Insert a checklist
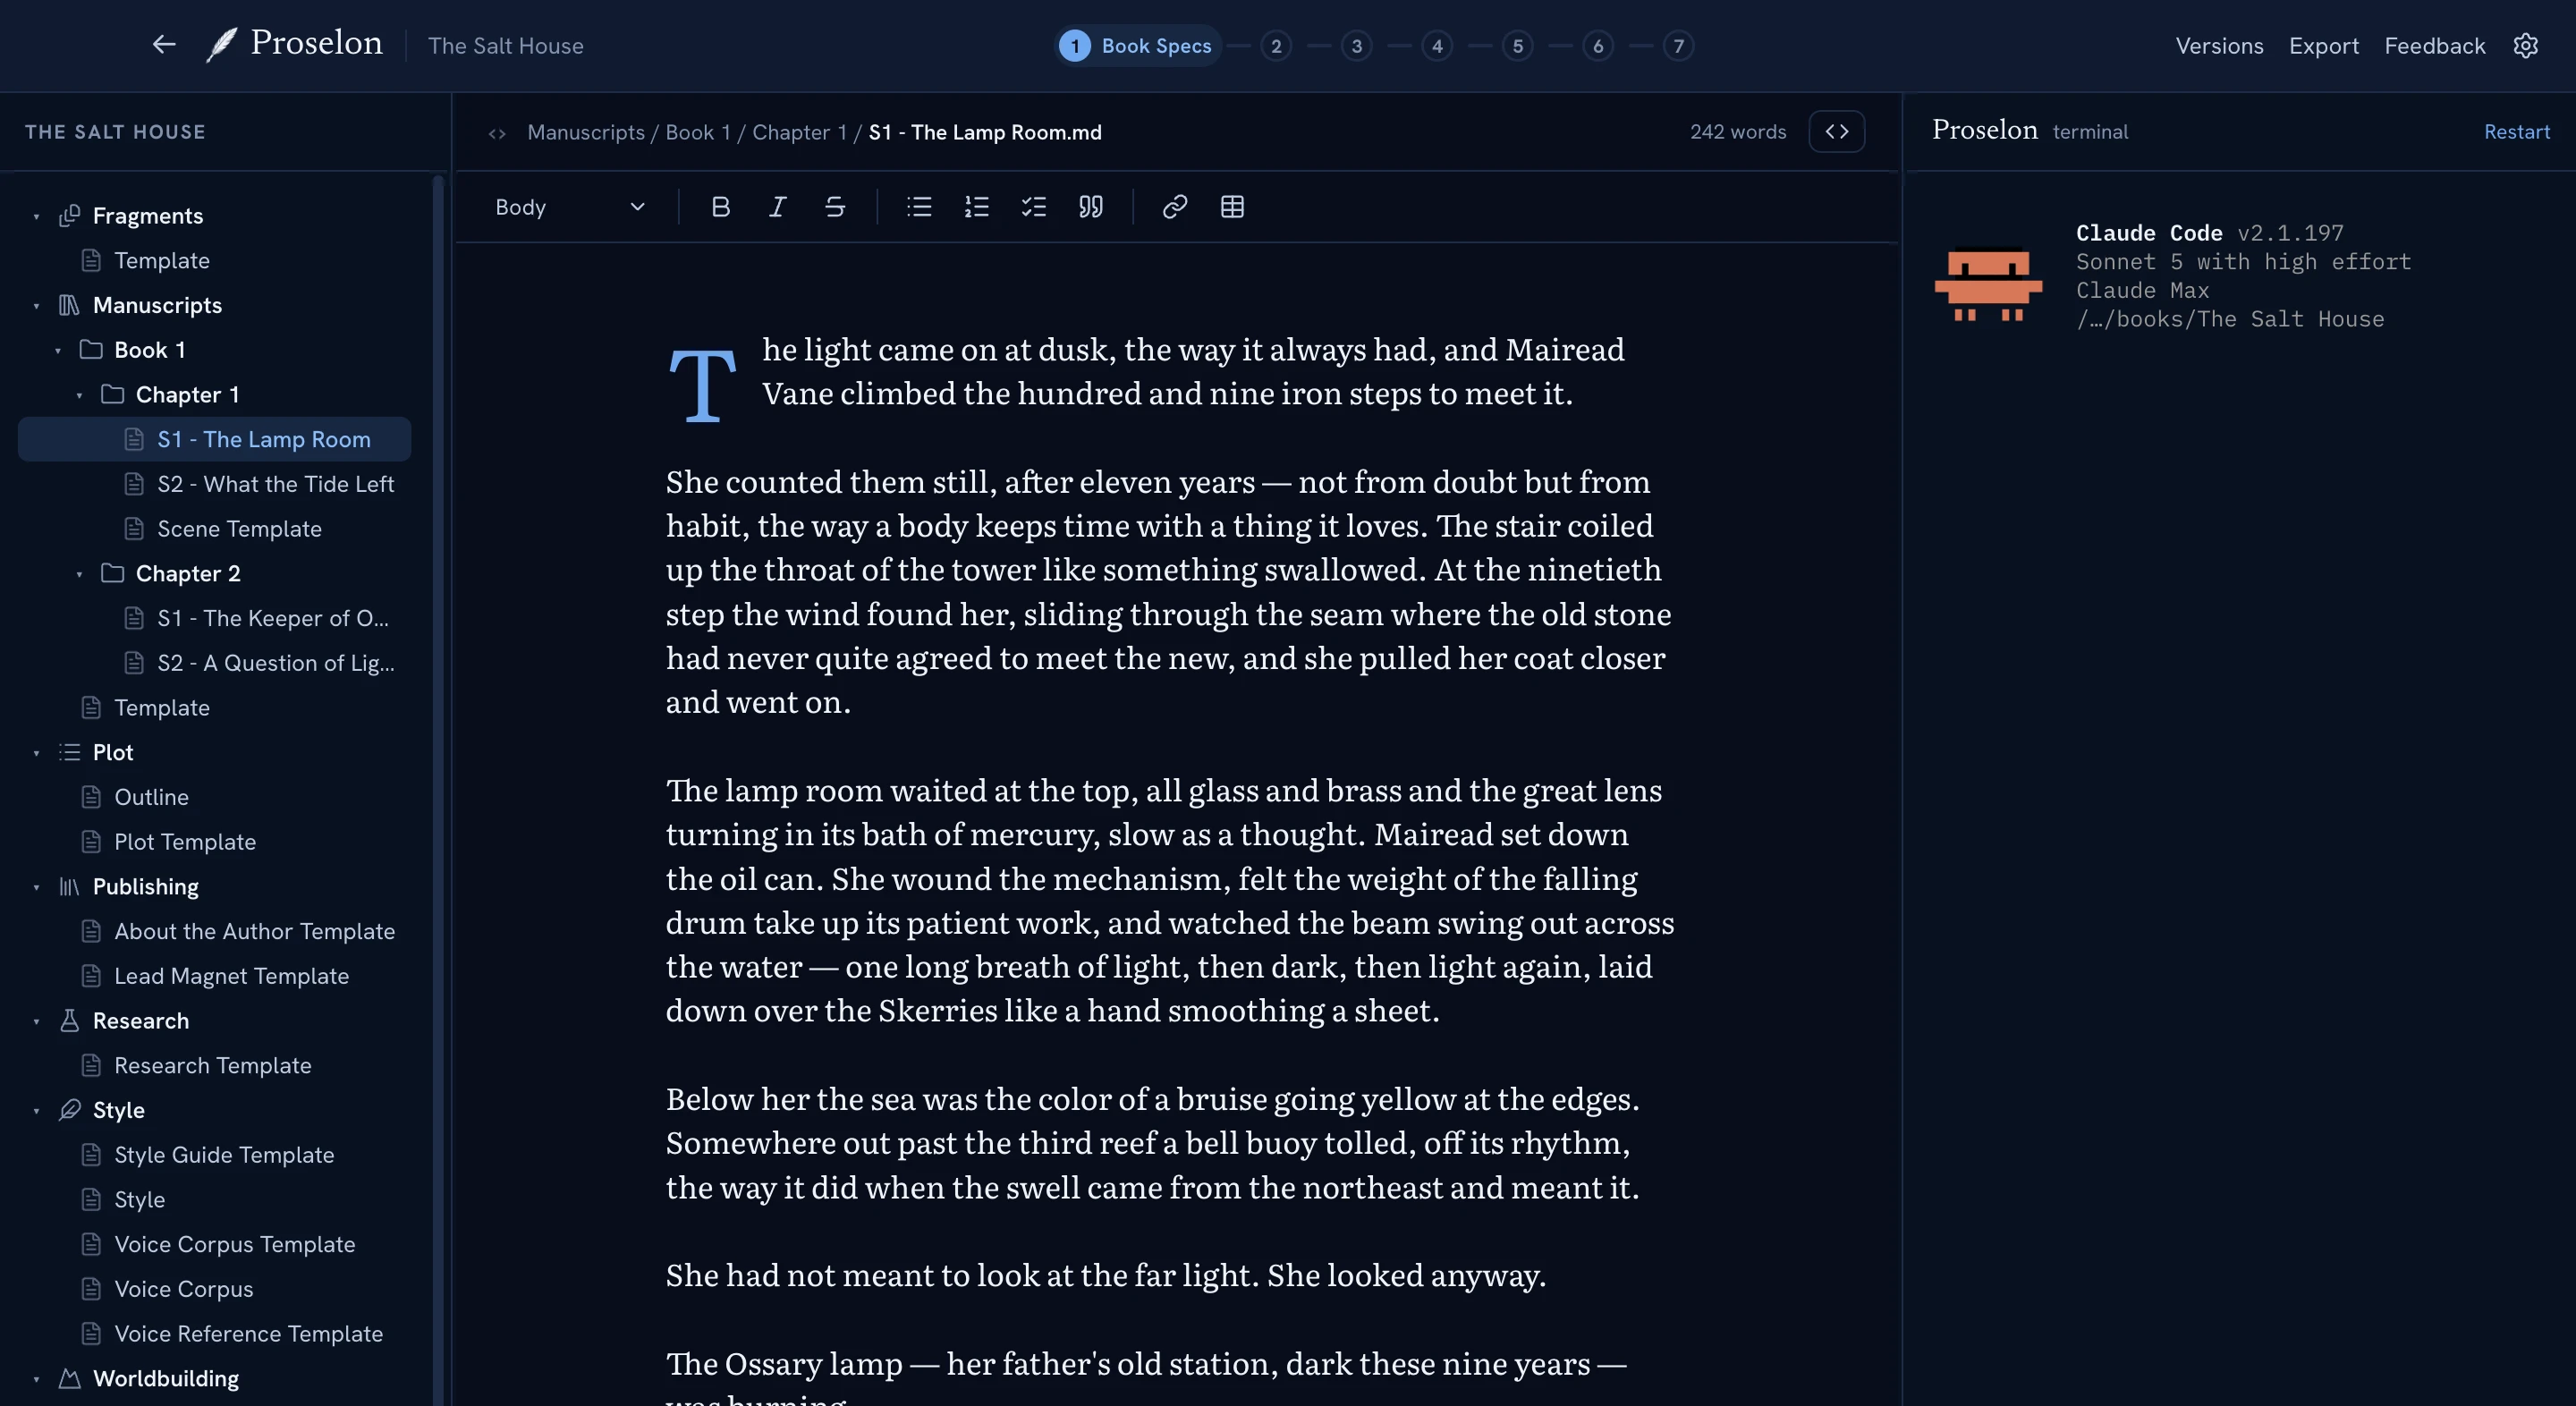 pyautogui.click(x=1033, y=207)
